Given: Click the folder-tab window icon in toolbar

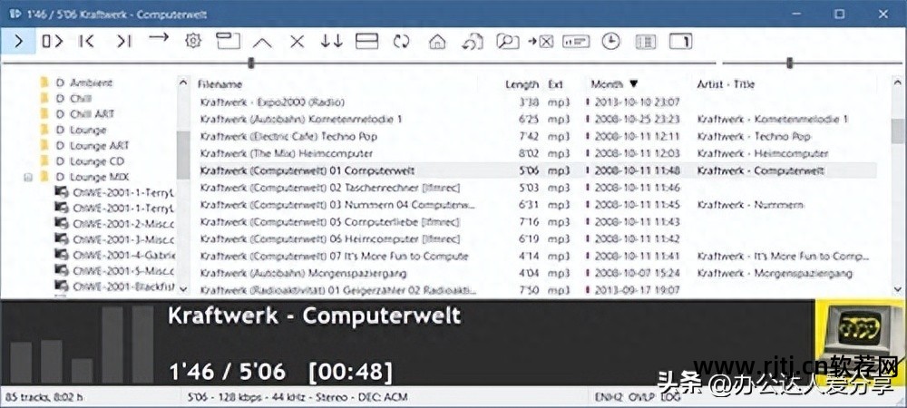Looking at the screenshot, I should coord(228,41).
